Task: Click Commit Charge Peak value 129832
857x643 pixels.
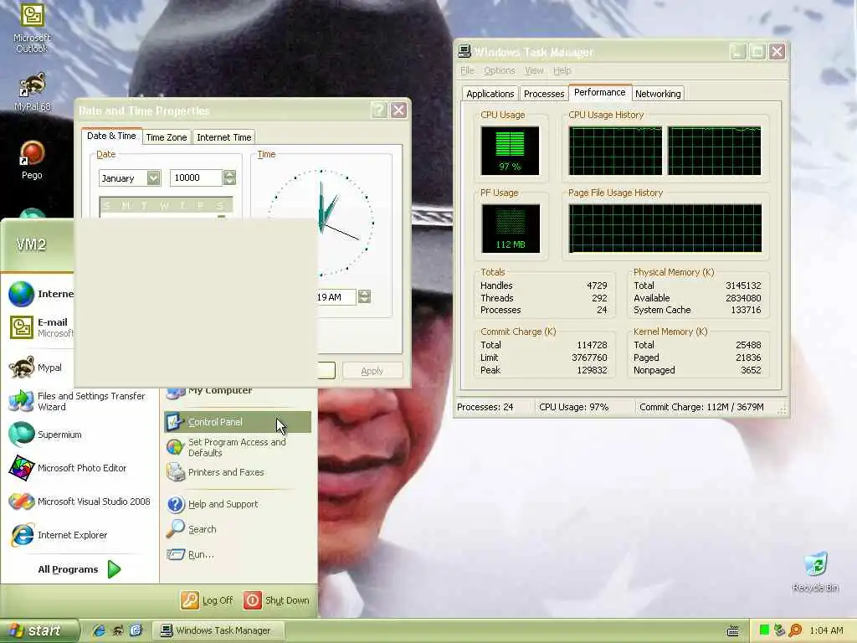Action: (592, 370)
